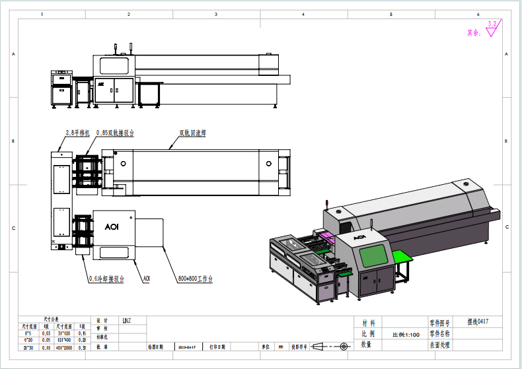Viewport: 522px width, 369px height.
Task: Click the LINZ designer name in the title block
Action: [x=127, y=321]
